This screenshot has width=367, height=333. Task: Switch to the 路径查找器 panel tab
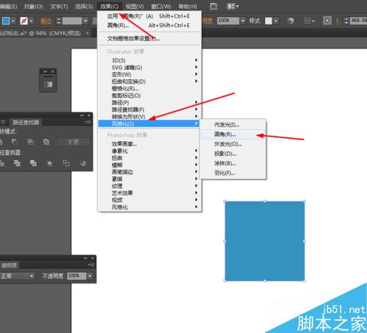tap(26, 122)
